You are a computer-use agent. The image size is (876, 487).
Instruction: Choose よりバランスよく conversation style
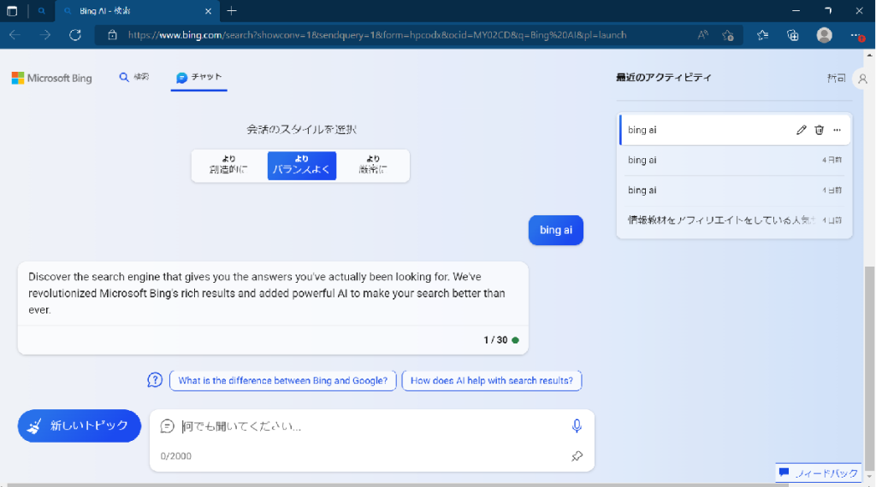pyautogui.click(x=302, y=165)
